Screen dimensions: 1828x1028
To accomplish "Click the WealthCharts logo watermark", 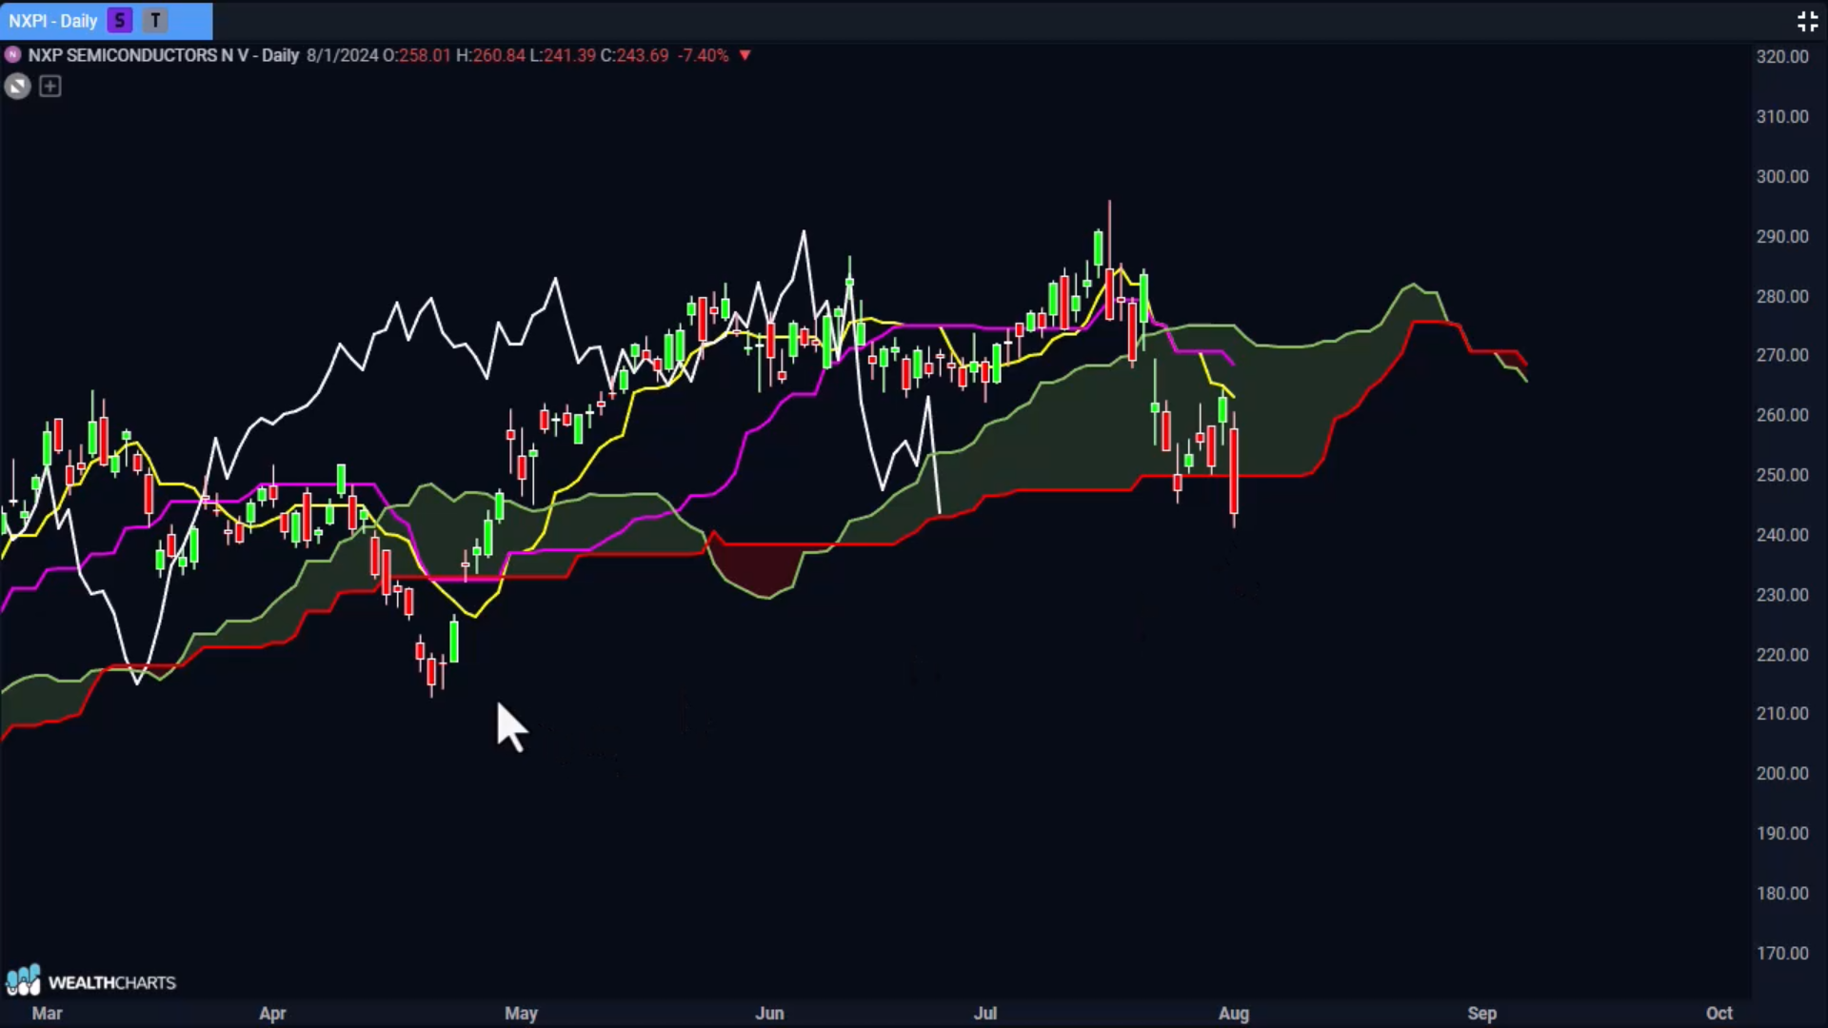I will [91, 981].
